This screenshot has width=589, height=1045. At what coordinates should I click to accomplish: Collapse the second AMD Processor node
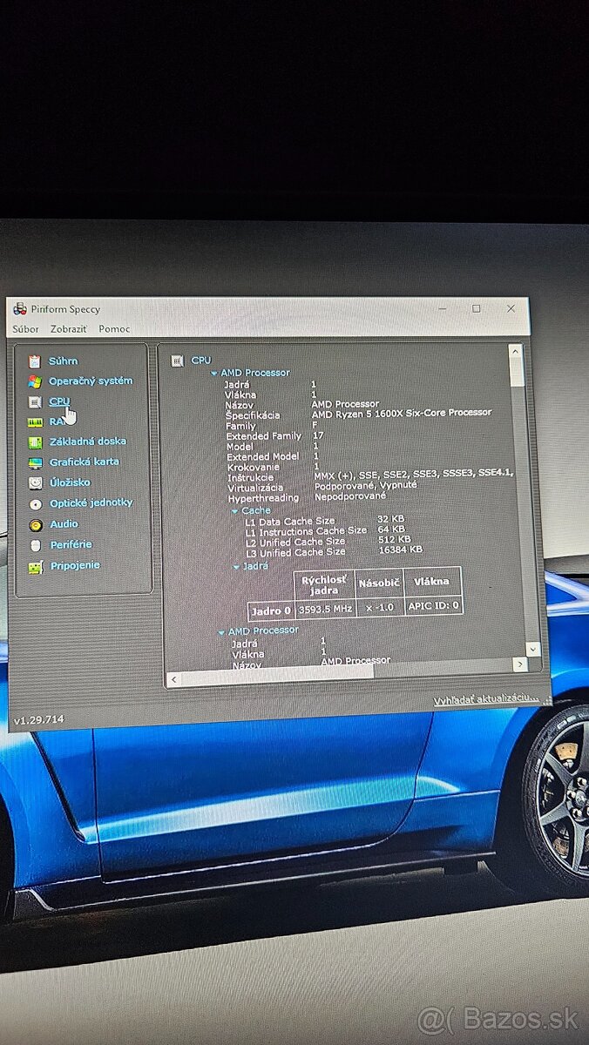coord(221,631)
